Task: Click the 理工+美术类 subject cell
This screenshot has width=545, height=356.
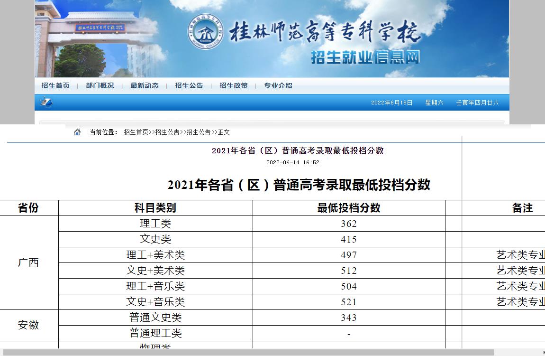Action: click(x=155, y=255)
